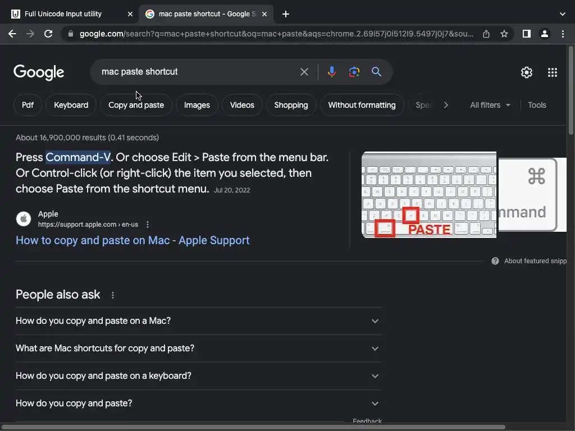This screenshot has width=575, height=431.
Task: Close the mac paste shortcut tab
Action: [x=264, y=14]
